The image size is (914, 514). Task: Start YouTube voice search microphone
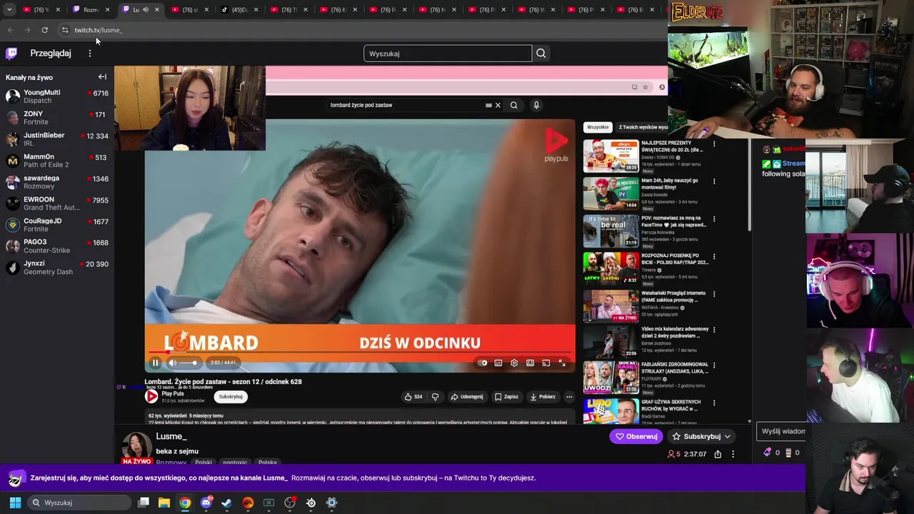(x=536, y=105)
